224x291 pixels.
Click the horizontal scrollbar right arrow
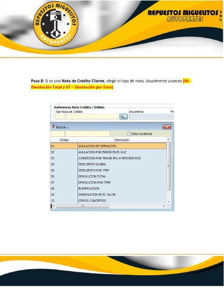point(164,206)
